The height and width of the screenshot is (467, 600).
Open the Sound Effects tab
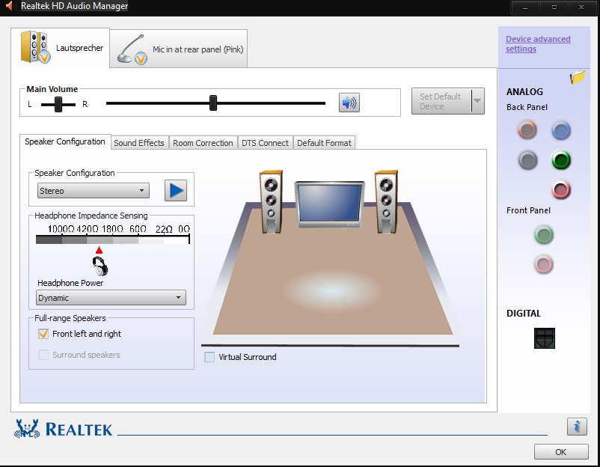point(139,143)
